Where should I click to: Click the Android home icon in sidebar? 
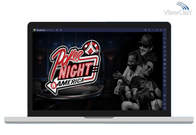pyautogui.click(x=165, y=104)
